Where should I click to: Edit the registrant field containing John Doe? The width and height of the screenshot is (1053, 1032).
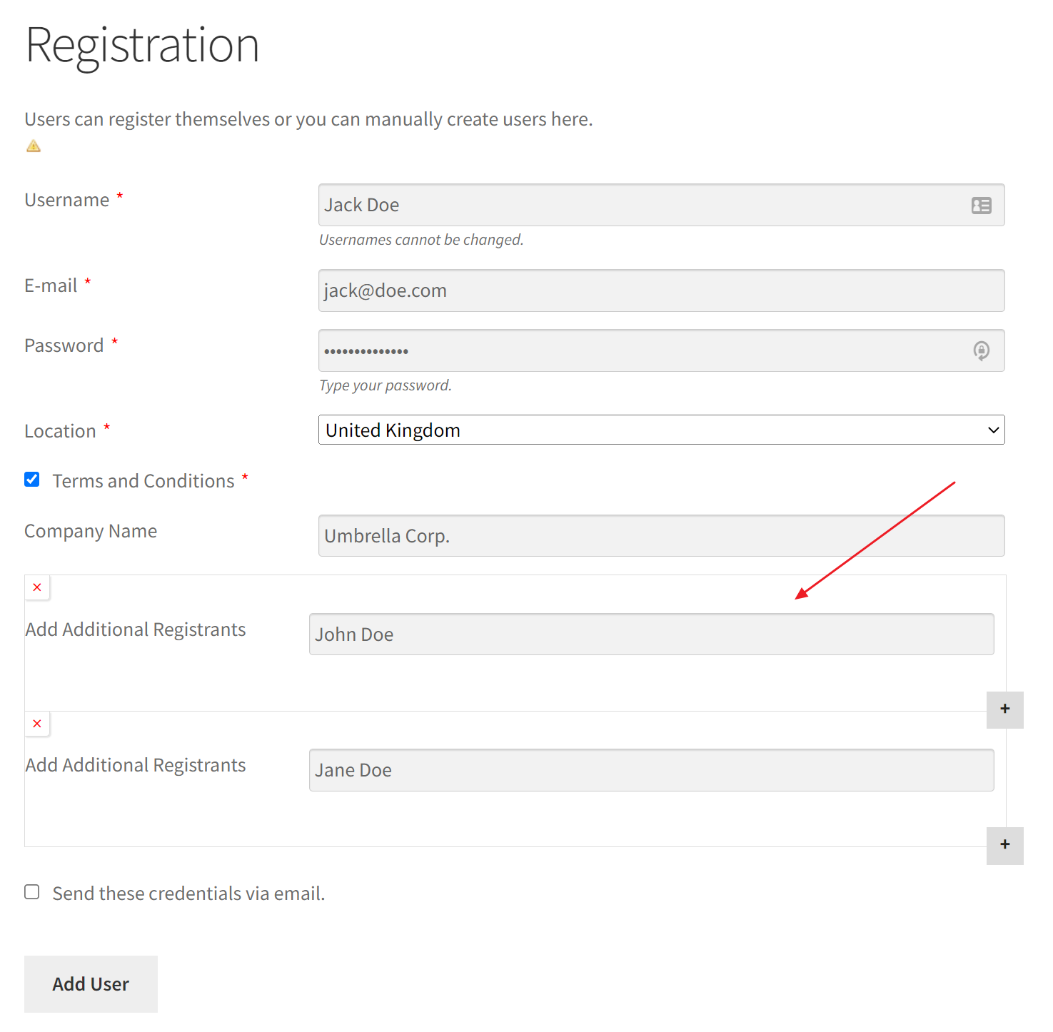point(651,634)
